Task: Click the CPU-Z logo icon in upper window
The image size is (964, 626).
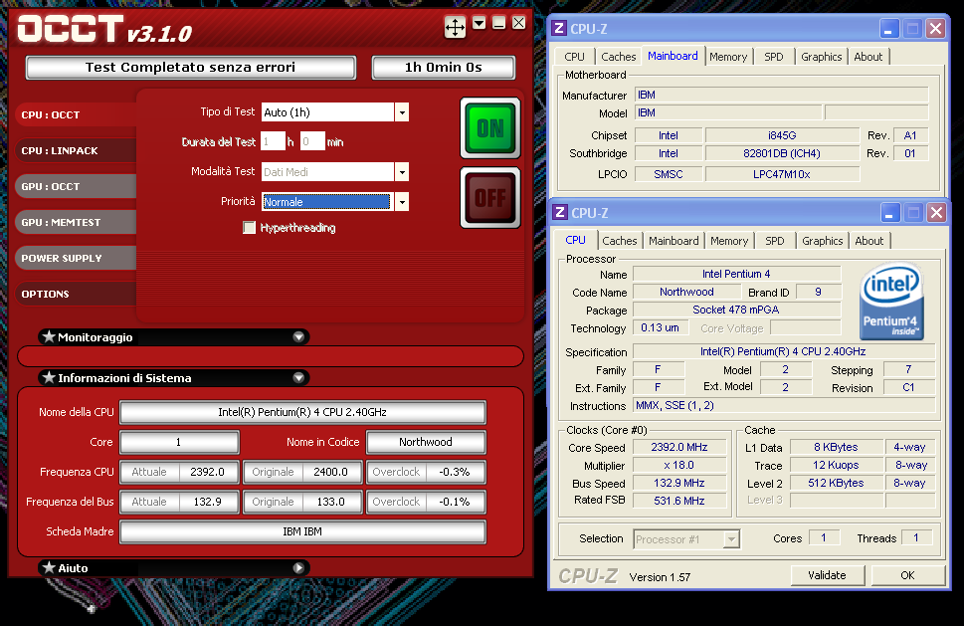Action: click(559, 28)
